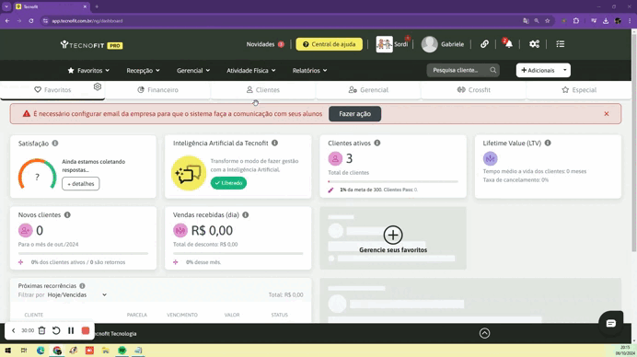Screen dimensions: 637x357
Task: Click the page vertical scrollbar
Action: (633, 142)
